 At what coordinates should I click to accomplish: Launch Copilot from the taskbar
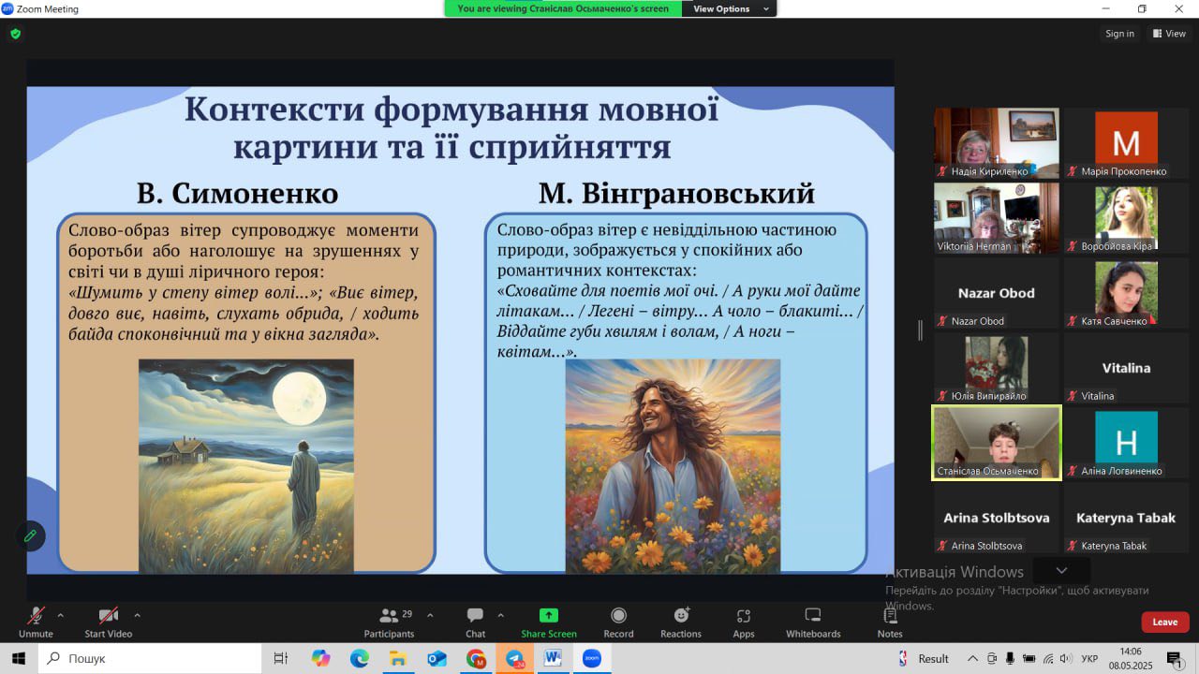[x=320, y=658]
